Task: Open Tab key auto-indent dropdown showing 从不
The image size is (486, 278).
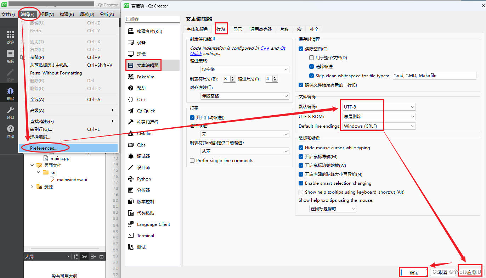Action: click(245, 151)
